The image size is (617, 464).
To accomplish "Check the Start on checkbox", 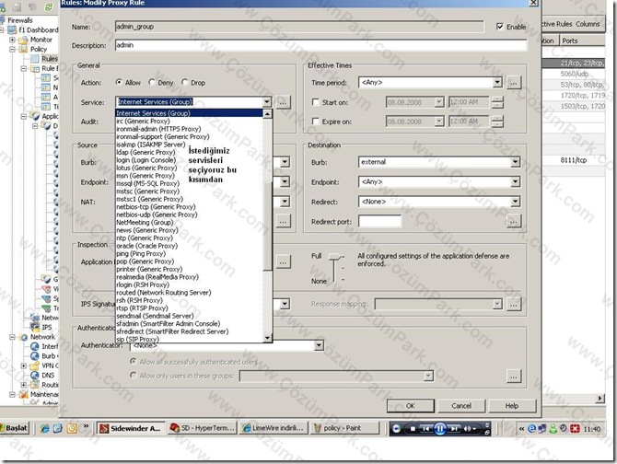I will coord(315,102).
